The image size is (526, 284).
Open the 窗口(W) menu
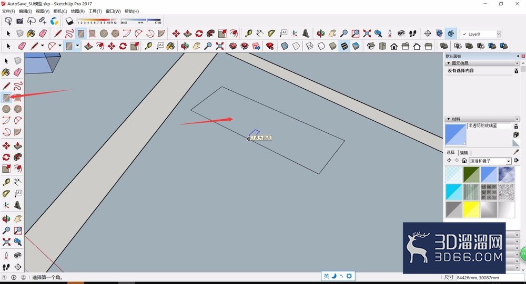coord(113,11)
